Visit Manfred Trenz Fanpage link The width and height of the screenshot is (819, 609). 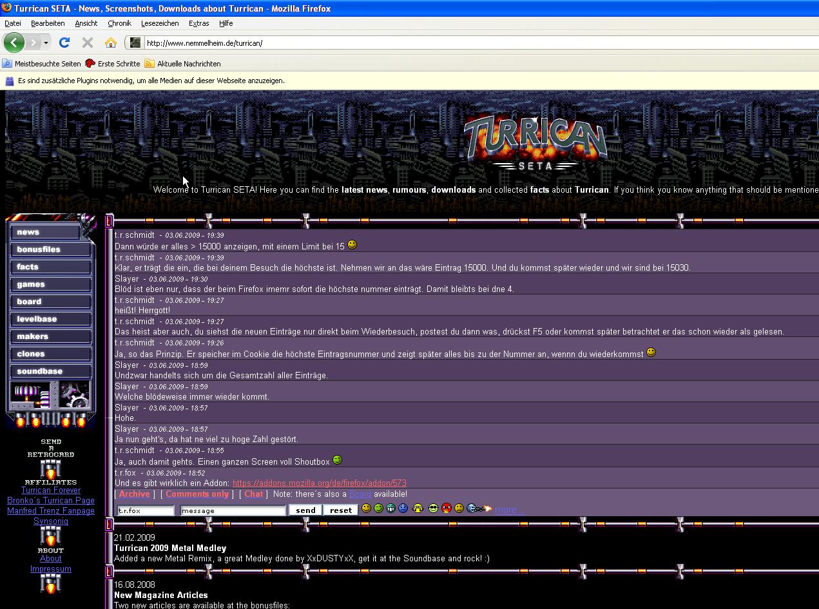click(51, 511)
